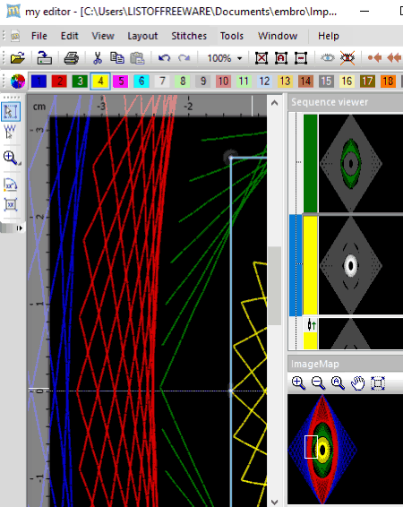Click ImageMap zoom in icon
Viewport: 403px width, 507px height.
(298, 383)
